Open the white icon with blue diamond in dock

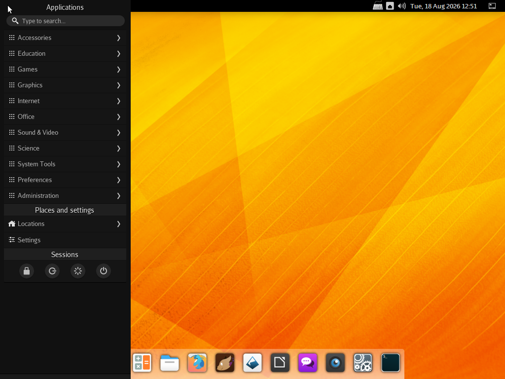(x=252, y=363)
